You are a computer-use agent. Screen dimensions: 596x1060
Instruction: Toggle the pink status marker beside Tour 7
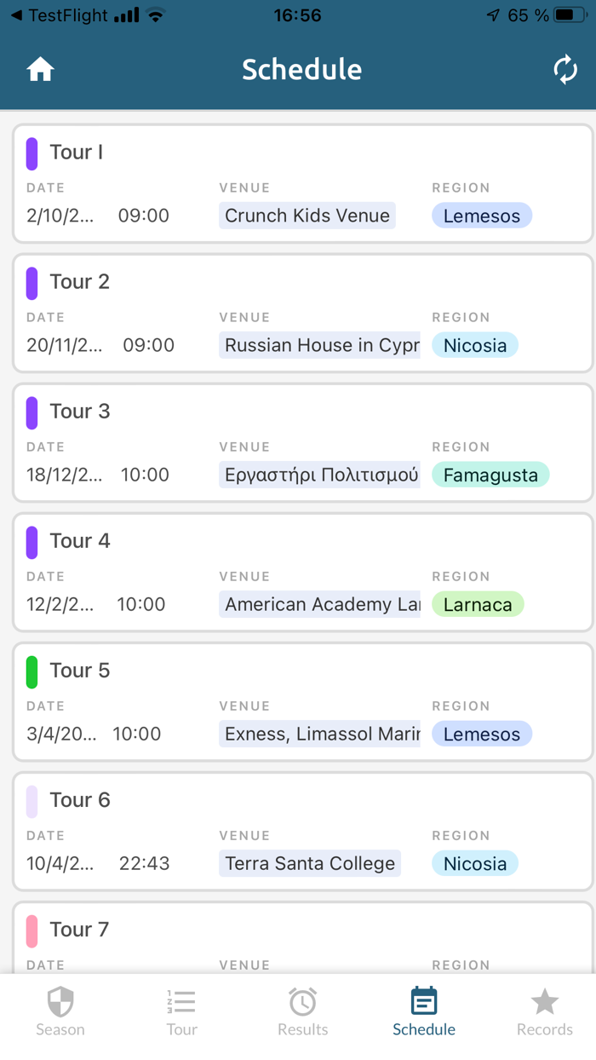coord(32,930)
